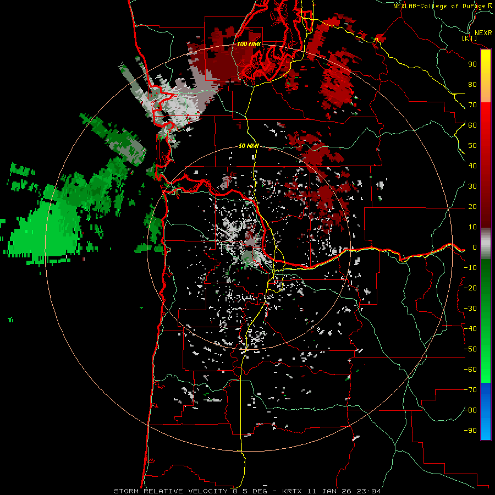Click the -80 value on the velocity scale
Screen dimensions: 495x495
tap(470, 410)
